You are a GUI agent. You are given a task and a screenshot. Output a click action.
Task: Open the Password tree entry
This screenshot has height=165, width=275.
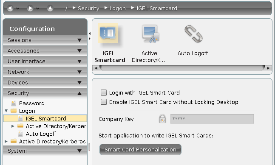(x=32, y=103)
